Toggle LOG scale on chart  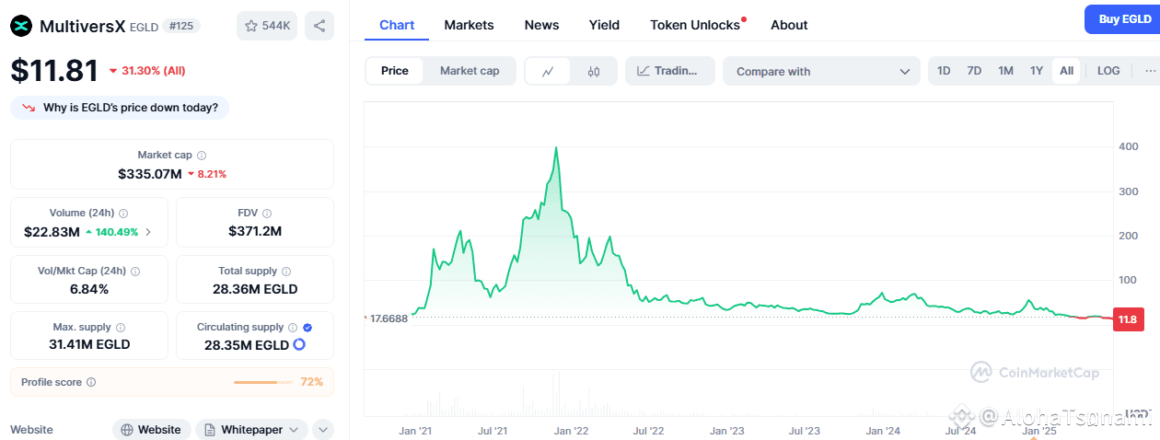pos(1108,71)
